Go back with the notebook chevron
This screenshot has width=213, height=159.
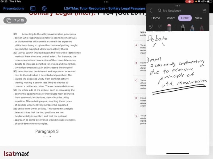click(151, 11)
